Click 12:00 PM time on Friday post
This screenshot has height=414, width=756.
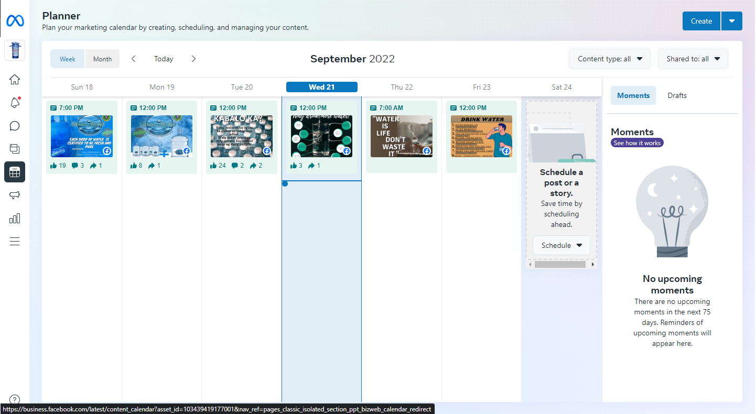click(472, 108)
